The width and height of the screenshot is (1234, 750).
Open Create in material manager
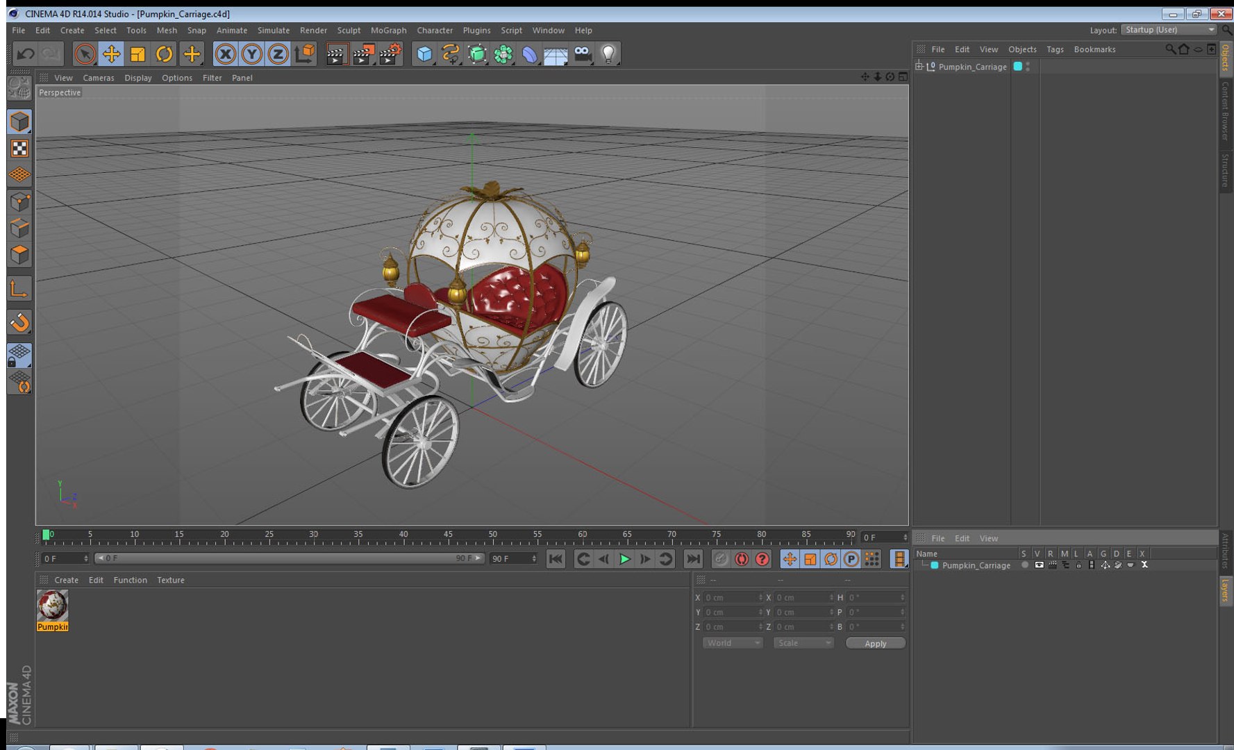coord(67,580)
